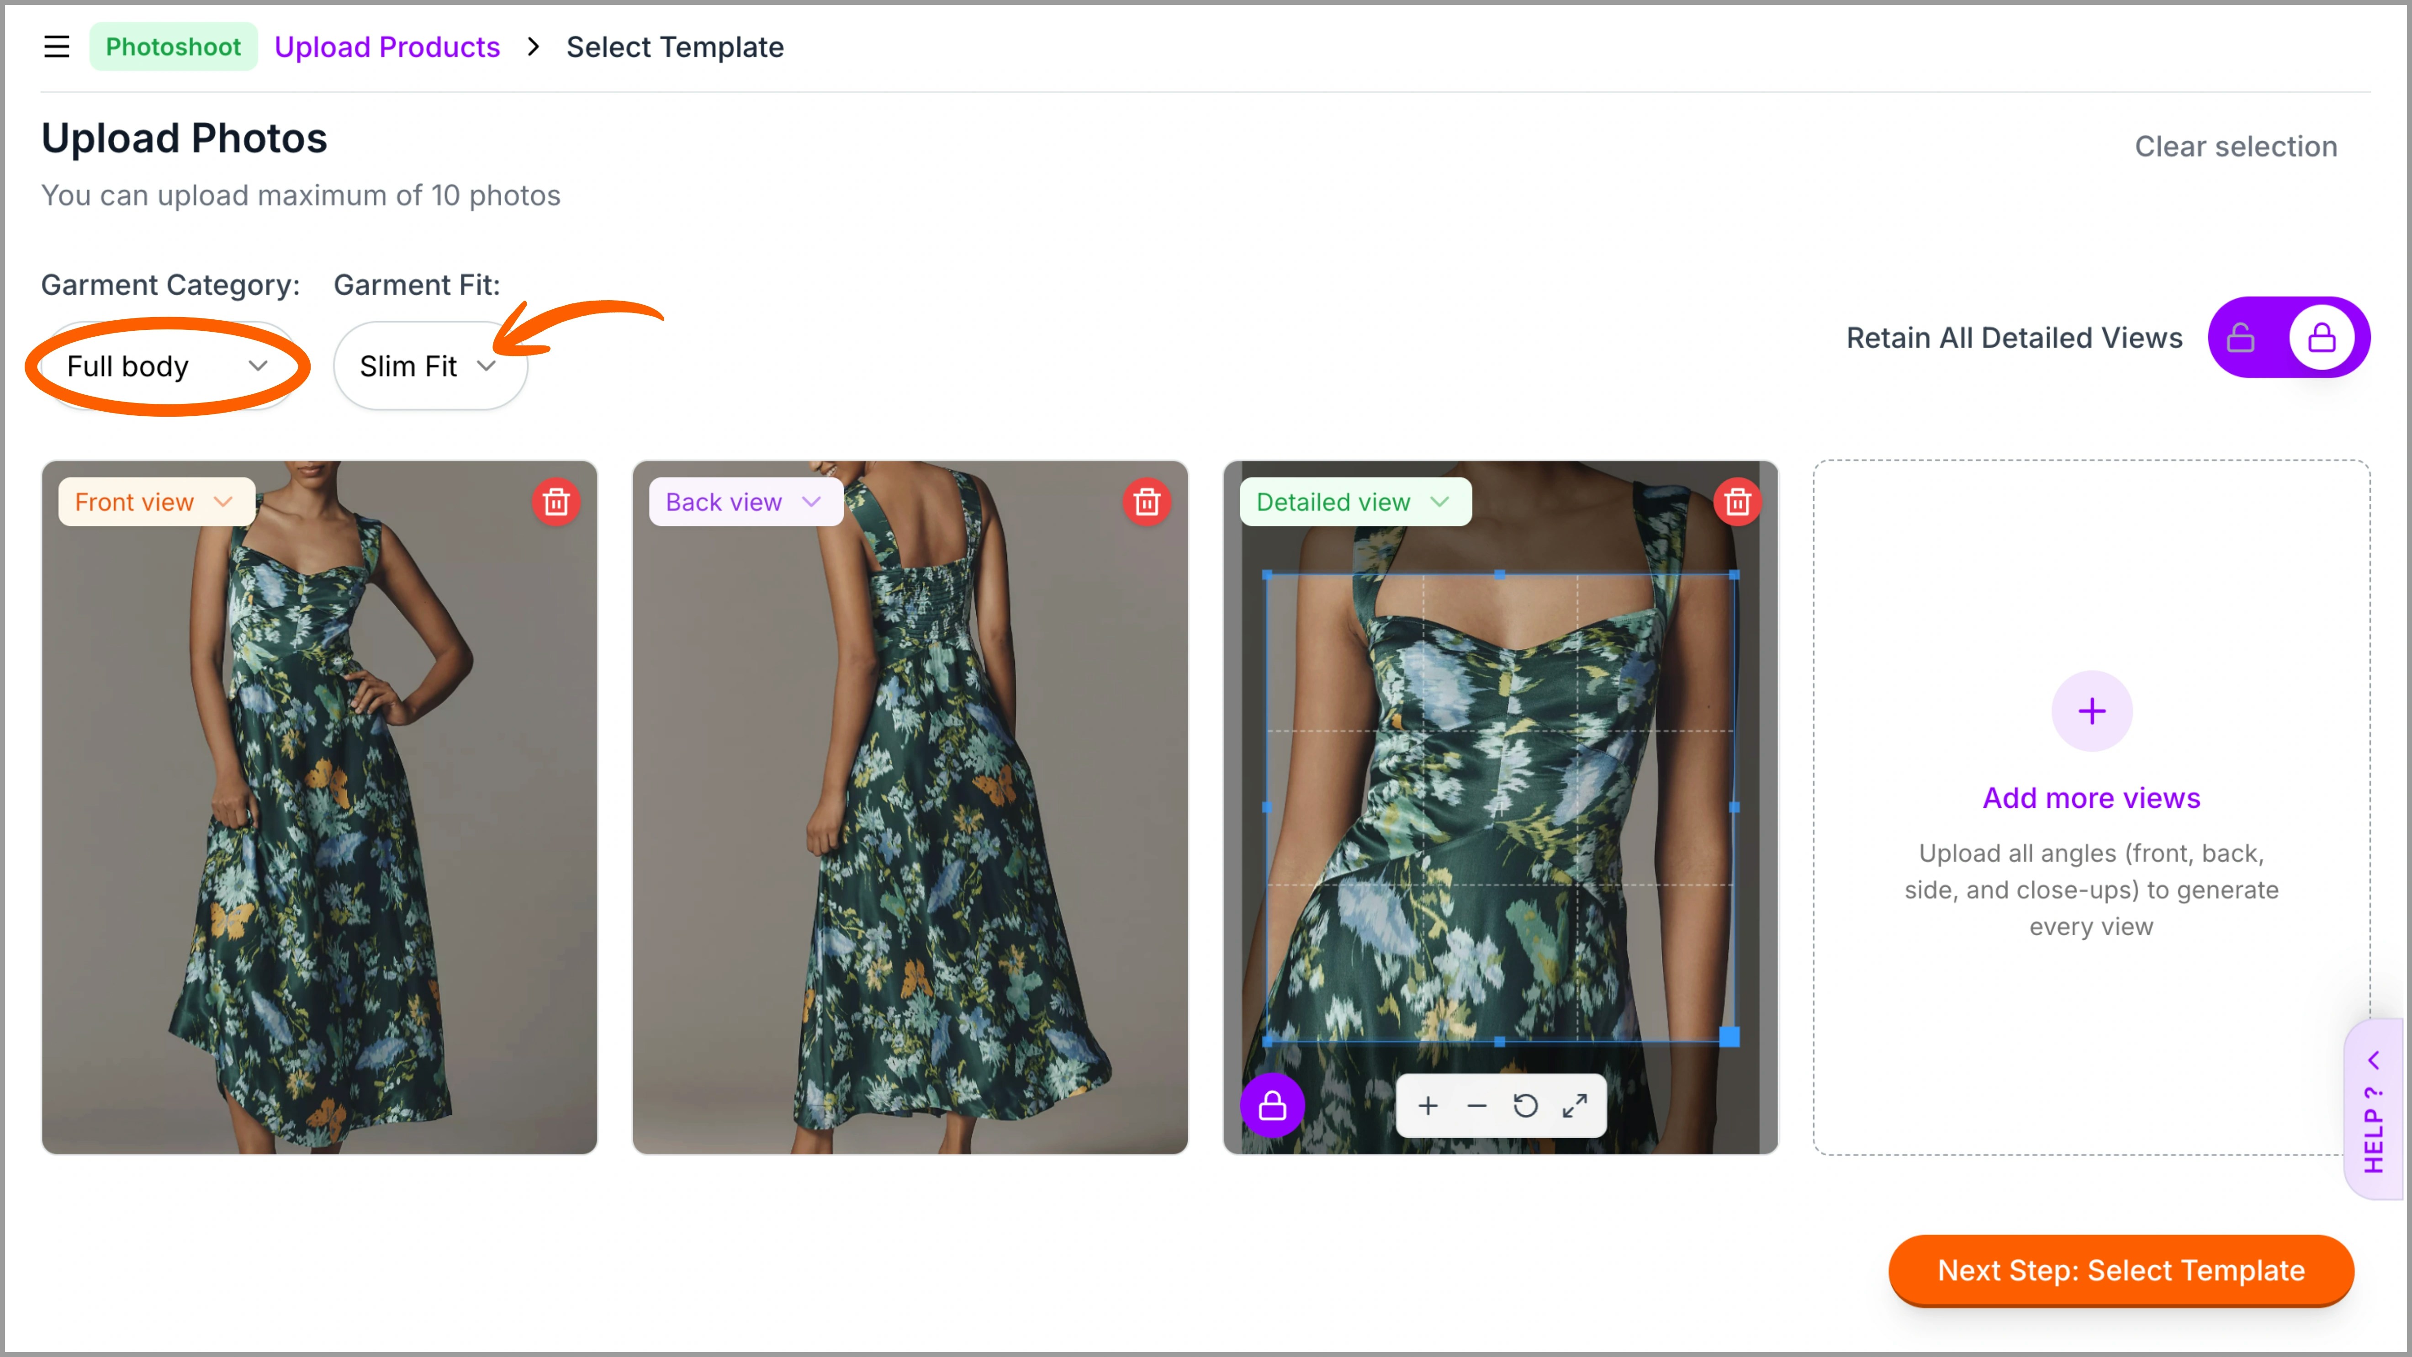Reset crop with the rotate arrow icon
The height and width of the screenshot is (1357, 2412).
click(x=1525, y=1106)
